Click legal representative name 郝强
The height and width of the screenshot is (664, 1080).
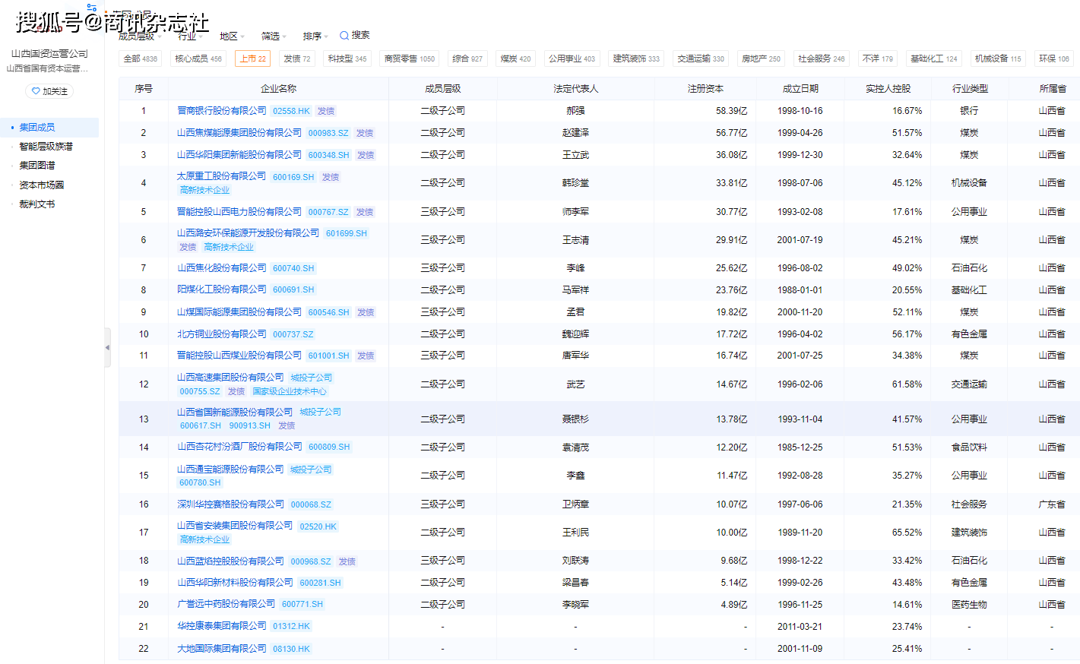click(575, 111)
